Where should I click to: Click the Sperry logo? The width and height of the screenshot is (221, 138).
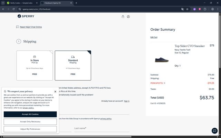coord(26,16)
